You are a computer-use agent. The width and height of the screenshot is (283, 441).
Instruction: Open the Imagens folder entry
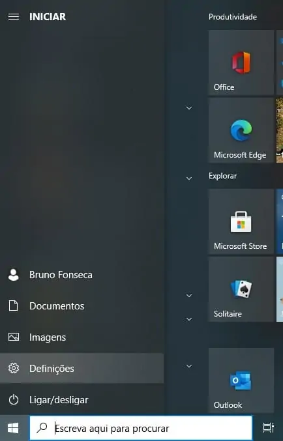(82, 337)
